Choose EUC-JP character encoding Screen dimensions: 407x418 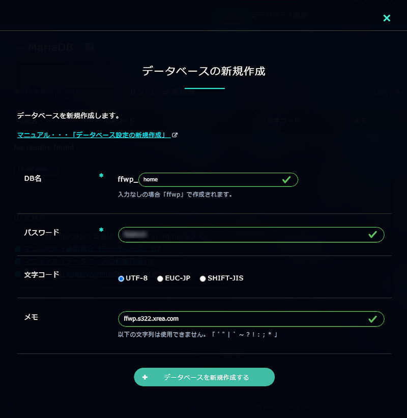[x=160, y=278]
